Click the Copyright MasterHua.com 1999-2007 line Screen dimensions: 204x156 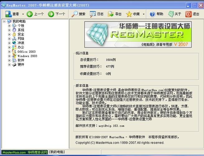point(120,143)
